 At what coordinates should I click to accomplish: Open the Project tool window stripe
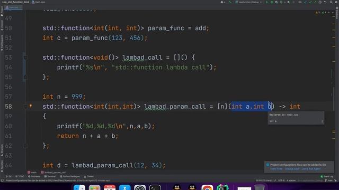point(2,11)
